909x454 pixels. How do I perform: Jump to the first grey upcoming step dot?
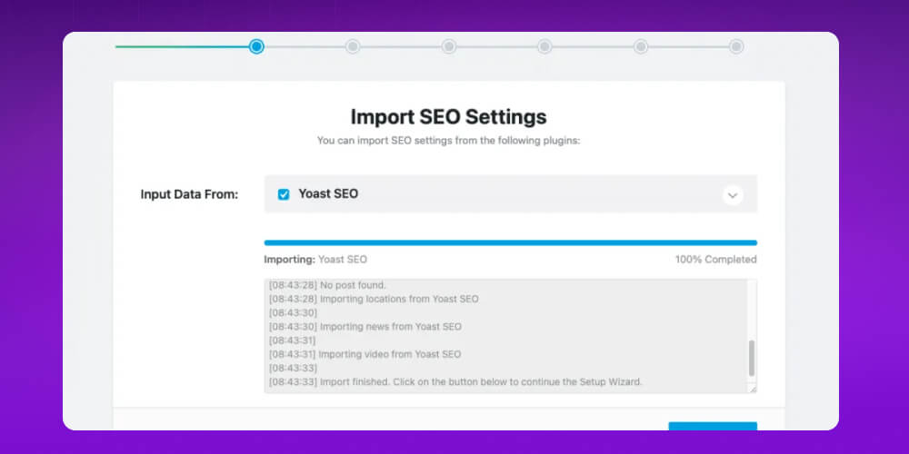[x=353, y=47]
